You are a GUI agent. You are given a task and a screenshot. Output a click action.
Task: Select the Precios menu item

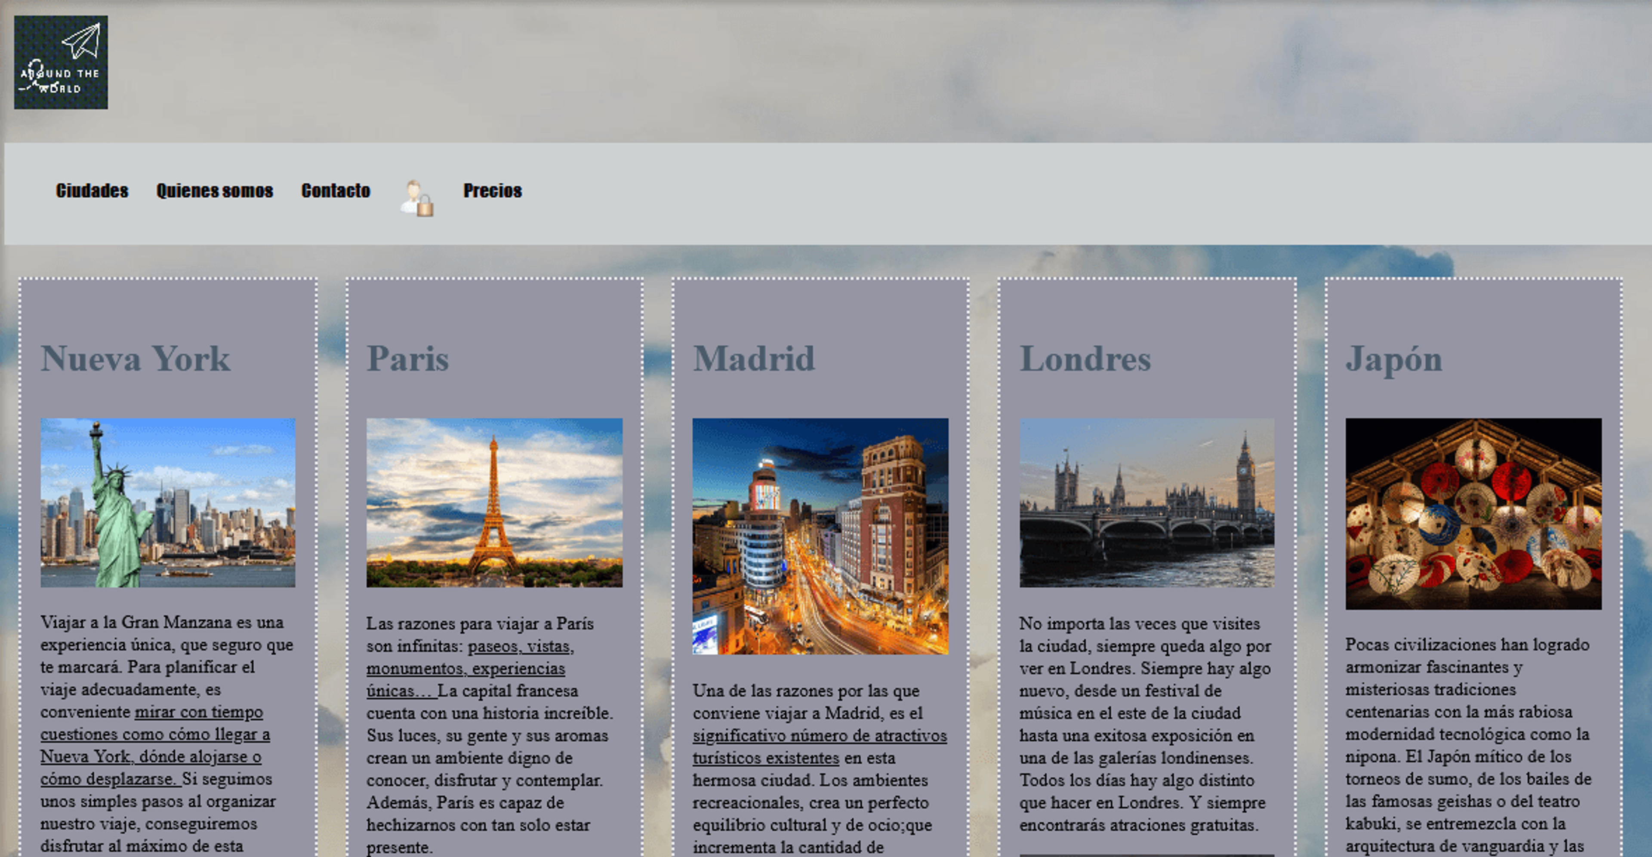pos(493,190)
